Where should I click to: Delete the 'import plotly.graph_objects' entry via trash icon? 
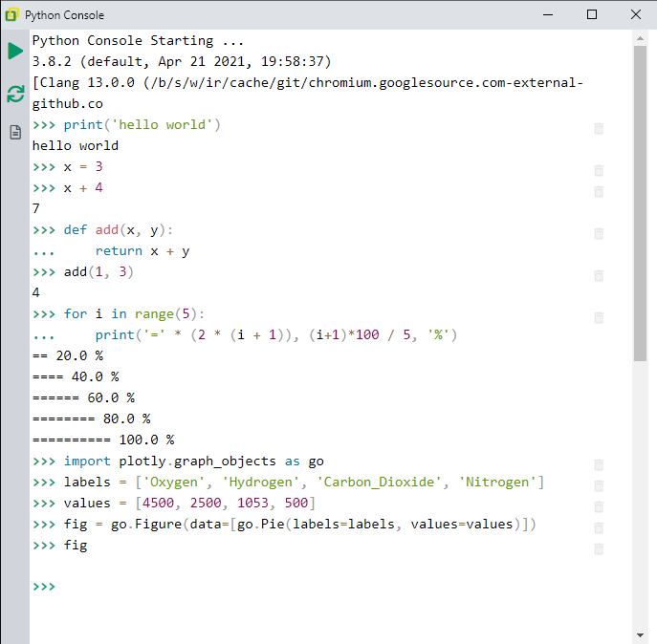599,464
